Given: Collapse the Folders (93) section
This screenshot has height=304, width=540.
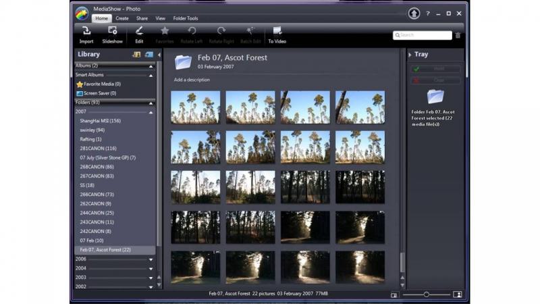Looking at the screenshot, I should 151,102.
